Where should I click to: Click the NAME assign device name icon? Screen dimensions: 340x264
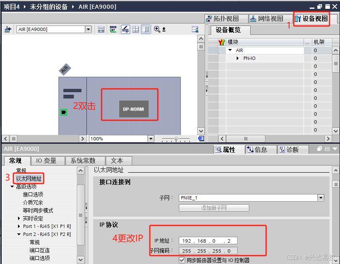click(113, 29)
